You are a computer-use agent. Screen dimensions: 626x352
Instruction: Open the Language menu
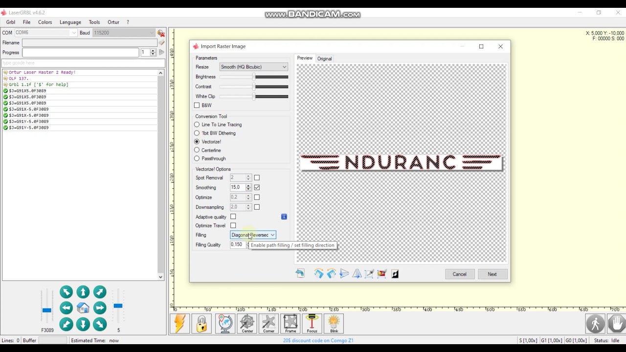point(70,22)
